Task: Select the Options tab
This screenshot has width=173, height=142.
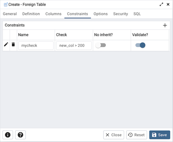Action: point(101,14)
